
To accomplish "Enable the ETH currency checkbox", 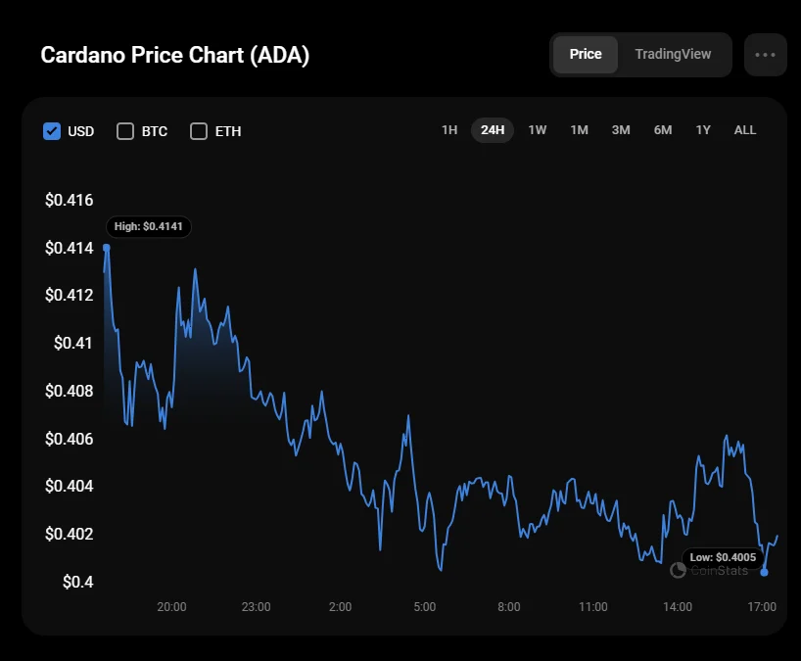I will 199,131.
